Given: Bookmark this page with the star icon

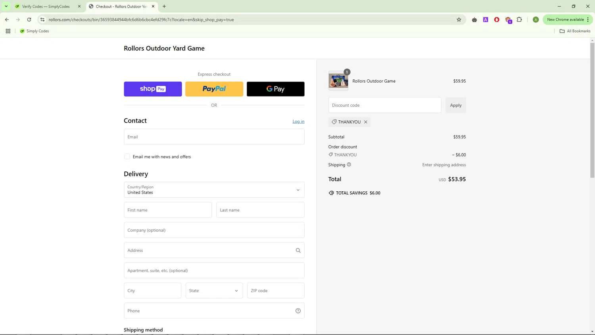Looking at the screenshot, I should [459, 19].
